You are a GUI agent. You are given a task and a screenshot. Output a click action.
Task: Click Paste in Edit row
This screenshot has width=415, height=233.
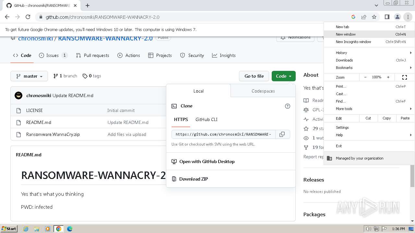[405, 118]
